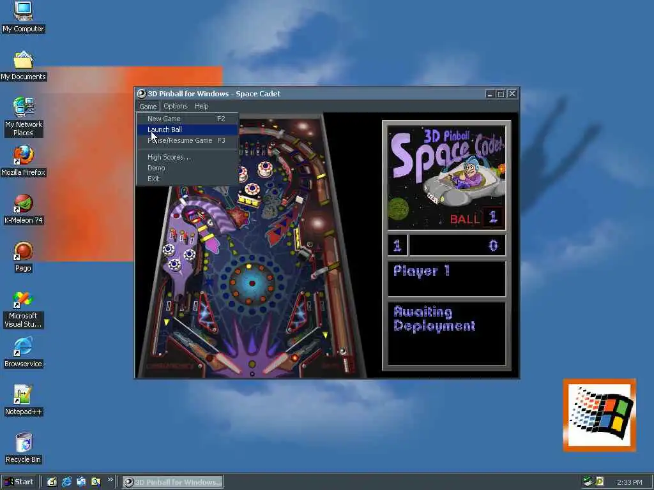Click the network tray icon
The height and width of the screenshot is (490, 654).
(588, 482)
